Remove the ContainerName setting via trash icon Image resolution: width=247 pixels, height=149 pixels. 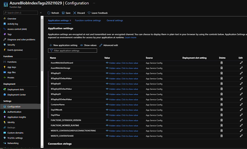point(222,104)
